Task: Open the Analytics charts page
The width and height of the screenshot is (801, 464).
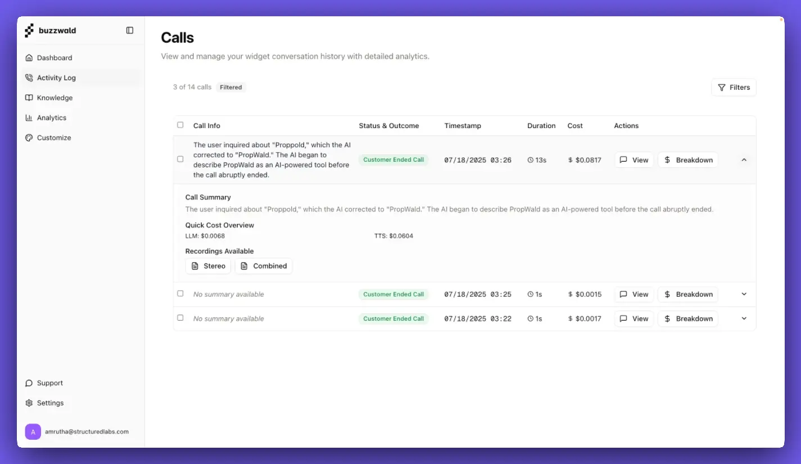Action: [x=52, y=117]
